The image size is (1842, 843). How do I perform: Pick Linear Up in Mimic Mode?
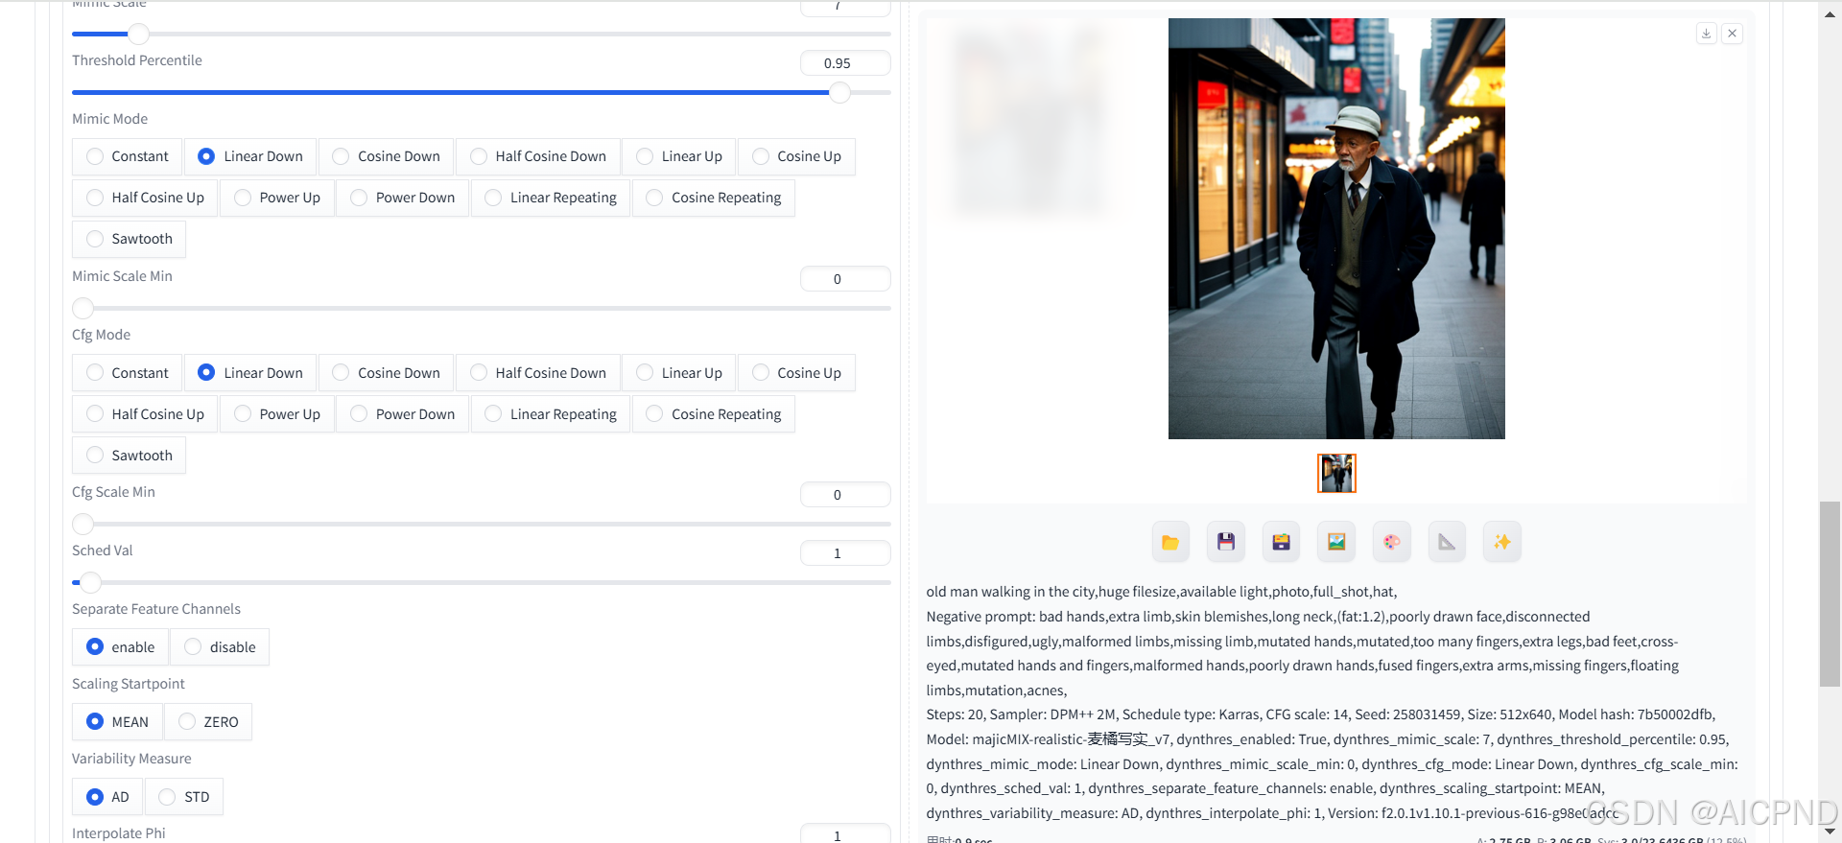coord(679,156)
